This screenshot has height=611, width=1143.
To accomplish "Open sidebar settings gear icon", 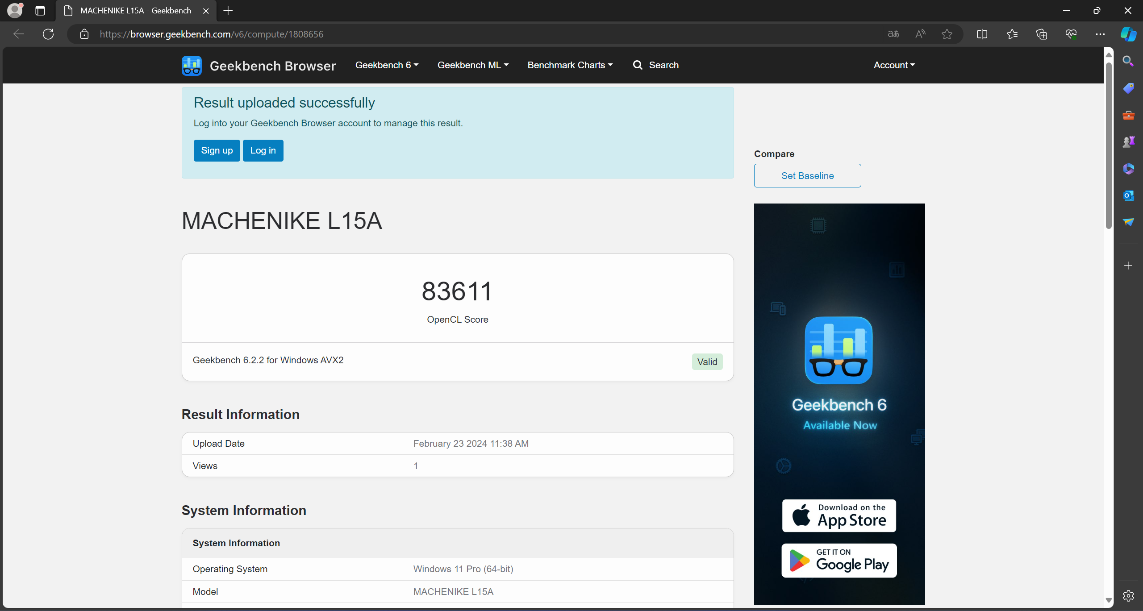I will [1128, 595].
